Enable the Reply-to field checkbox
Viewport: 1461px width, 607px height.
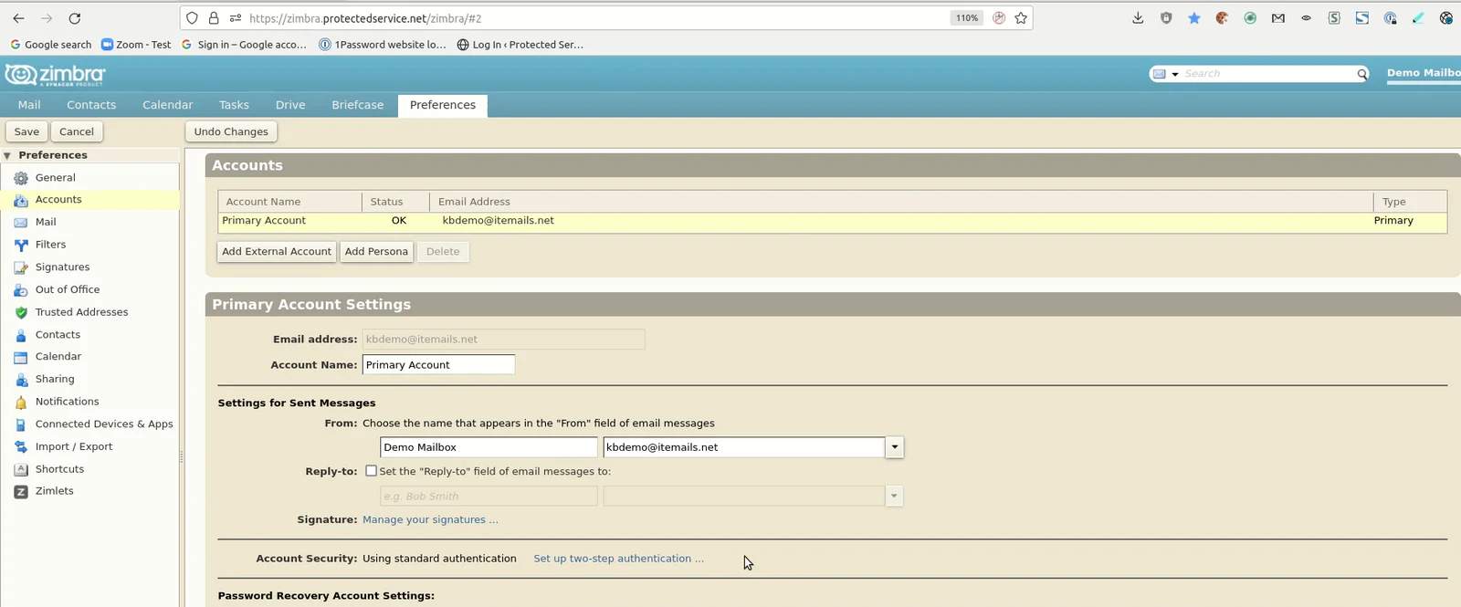[371, 471]
